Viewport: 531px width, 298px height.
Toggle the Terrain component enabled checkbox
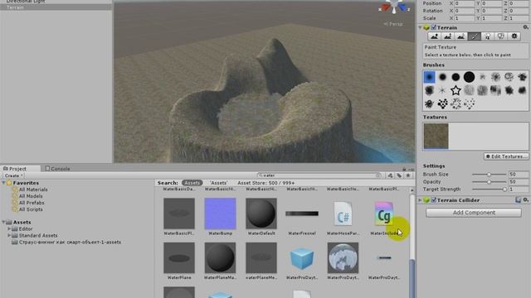[x=433, y=27]
